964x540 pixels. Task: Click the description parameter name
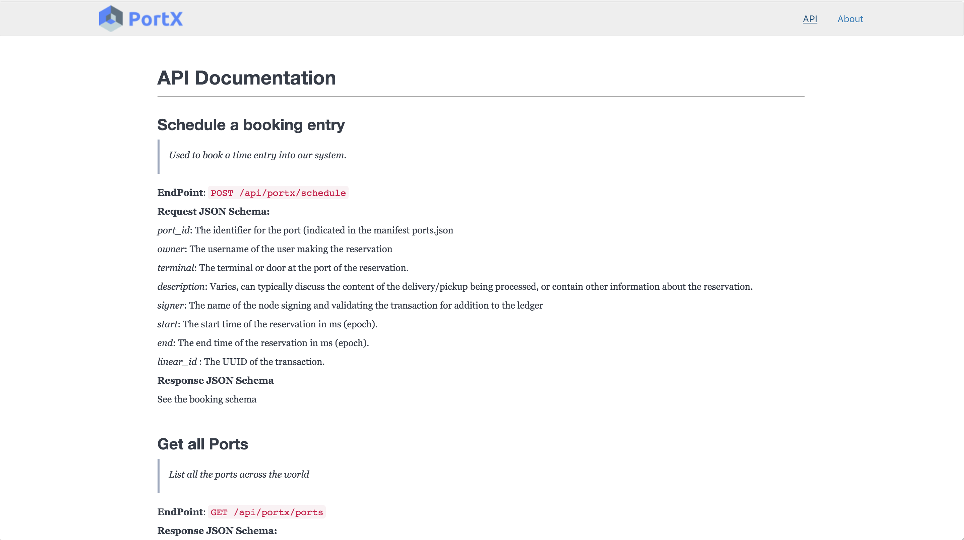coord(181,286)
